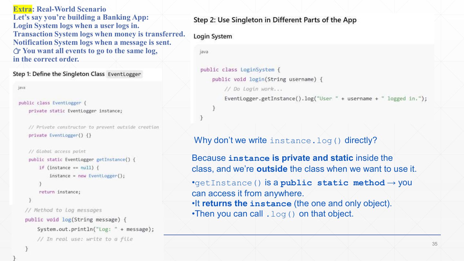Click the "EventLogger" code label in Step 1 heading
The height and width of the screenshot is (261, 464).
pyautogui.click(x=124, y=74)
